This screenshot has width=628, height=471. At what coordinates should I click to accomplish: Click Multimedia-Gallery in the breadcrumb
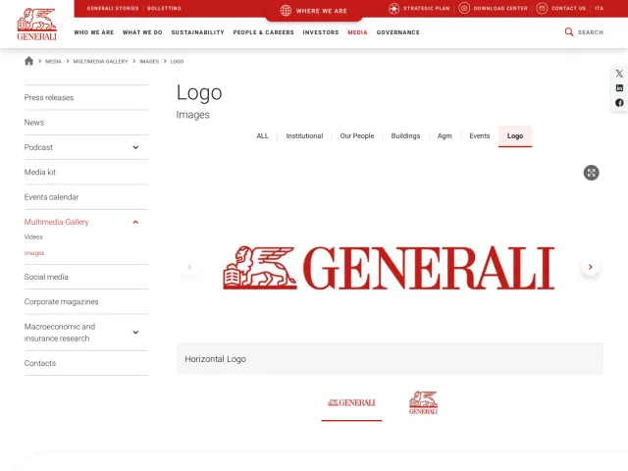click(x=100, y=61)
